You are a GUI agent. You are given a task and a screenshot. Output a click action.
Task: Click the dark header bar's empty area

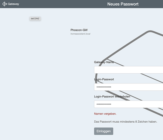pyautogui.click(x=62, y=4)
